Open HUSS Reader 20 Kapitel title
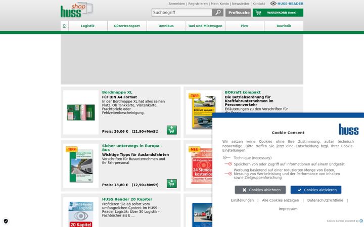Screen dimensions: 364x227 [x=127, y=199]
